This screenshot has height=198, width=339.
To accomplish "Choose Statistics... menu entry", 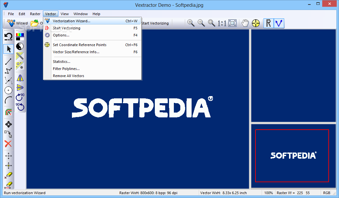I will point(93,62).
